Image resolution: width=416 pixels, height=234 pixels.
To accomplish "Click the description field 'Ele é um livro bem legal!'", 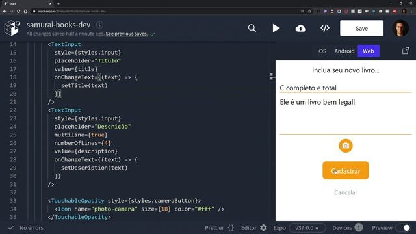I will pyautogui.click(x=345, y=116).
